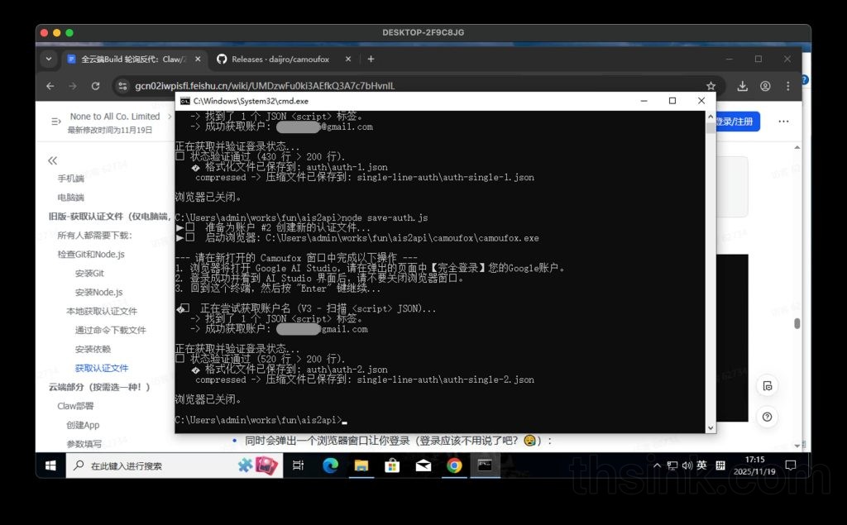The width and height of the screenshot is (847, 525).
Task: Open Microsoft Store from the taskbar
Action: [x=392, y=465]
